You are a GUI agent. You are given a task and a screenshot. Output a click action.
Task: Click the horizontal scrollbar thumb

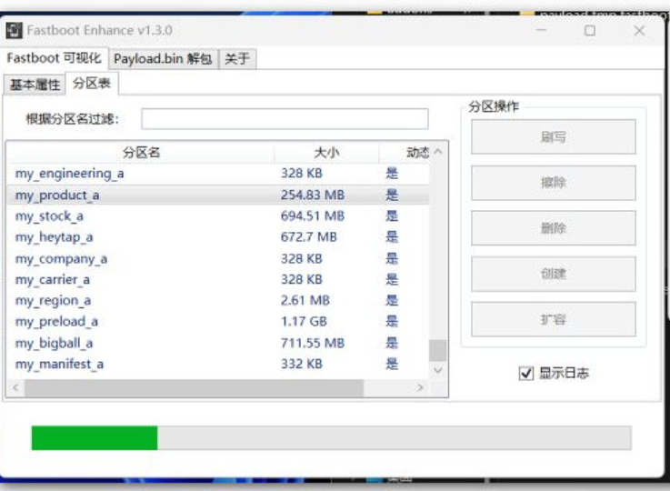[x=194, y=388]
